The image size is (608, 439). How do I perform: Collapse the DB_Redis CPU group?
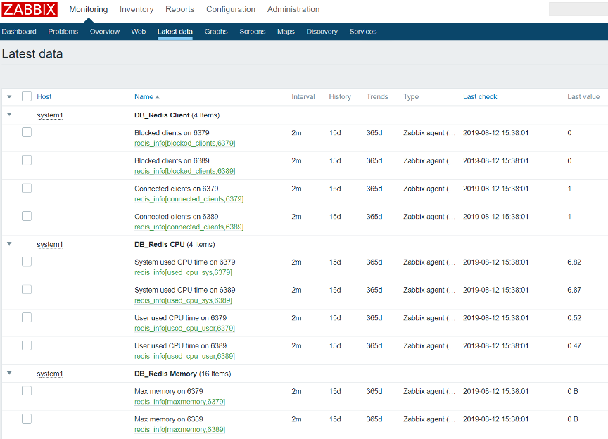9,244
